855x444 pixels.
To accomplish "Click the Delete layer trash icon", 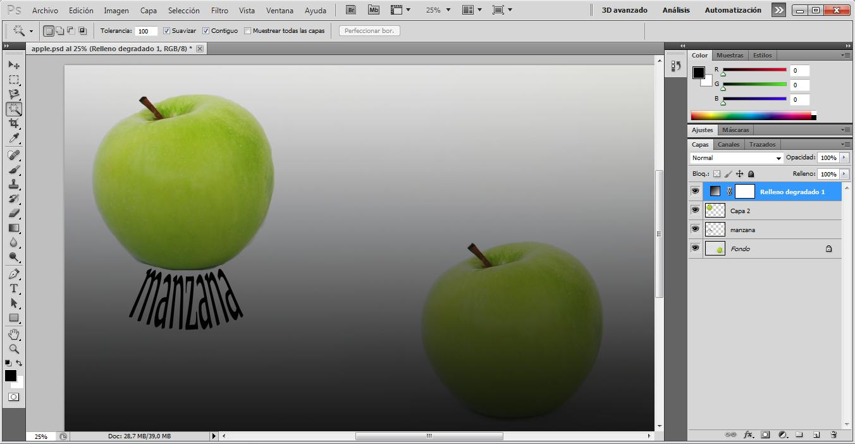I will (833, 435).
